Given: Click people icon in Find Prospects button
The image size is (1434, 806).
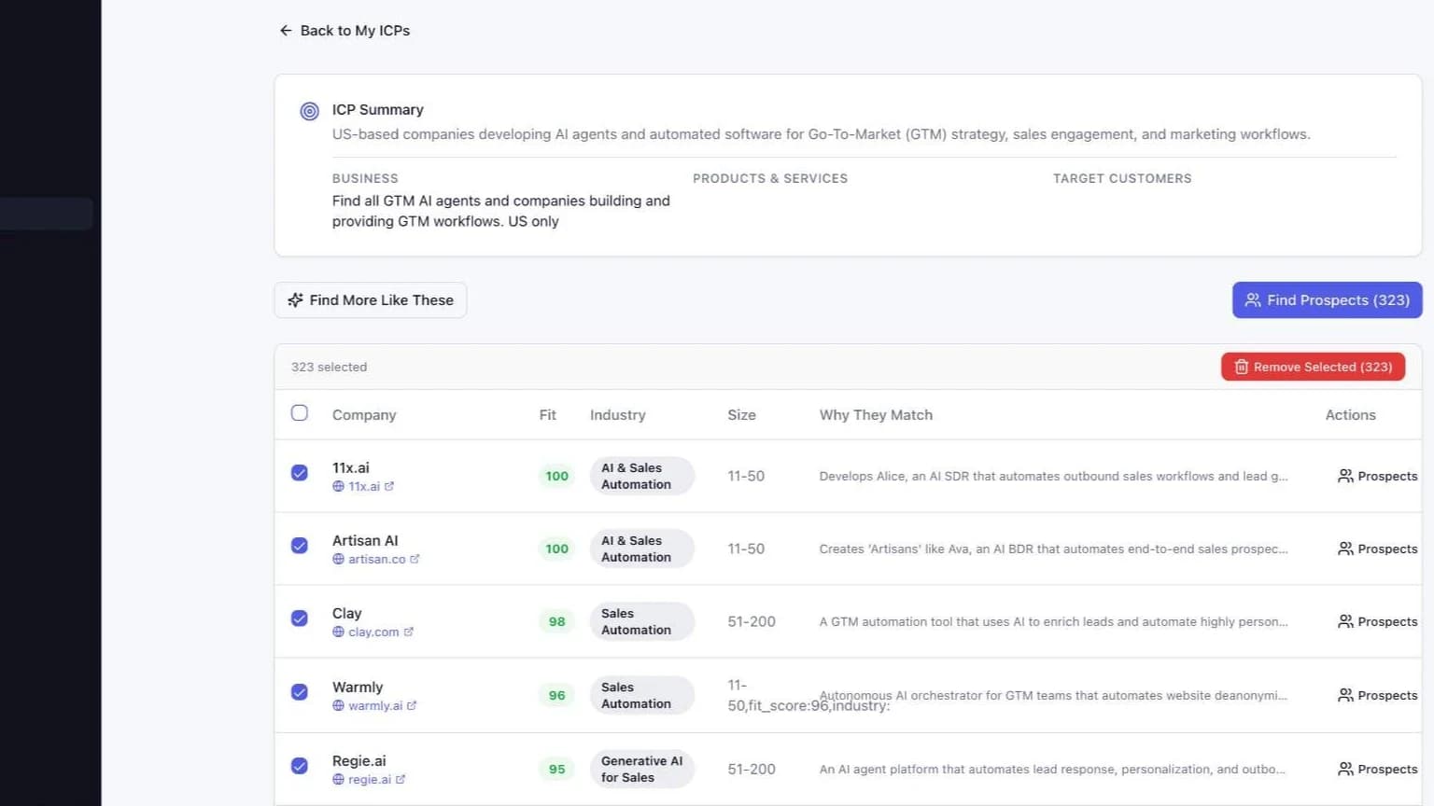Looking at the screenshot, I should pyautogui.click(x=1253, y=300).
